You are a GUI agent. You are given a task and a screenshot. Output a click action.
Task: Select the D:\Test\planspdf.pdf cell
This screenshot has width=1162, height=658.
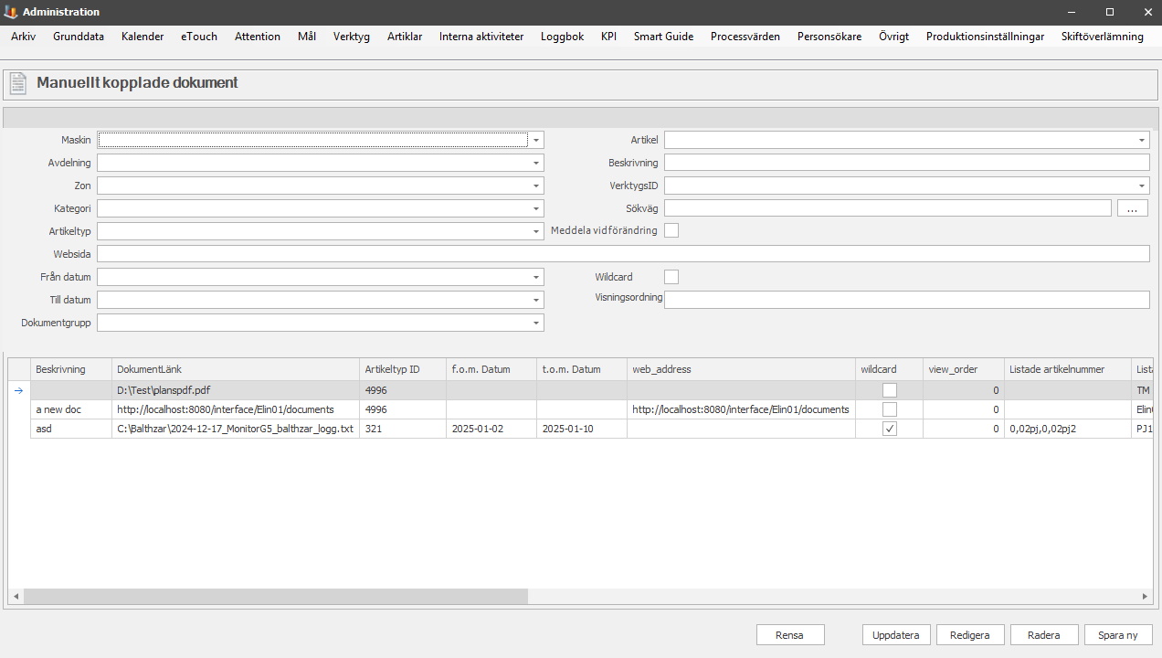click(236, 390)
